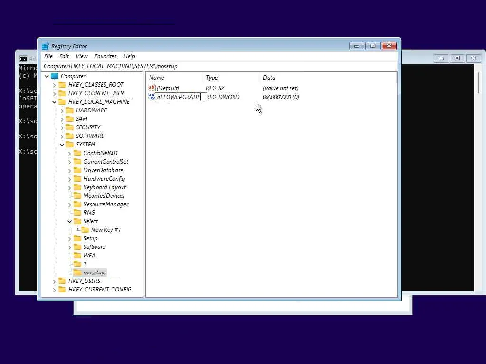Click the aLLOWuPGRADE rename text box
486x364 pixels.
point(181,97)
